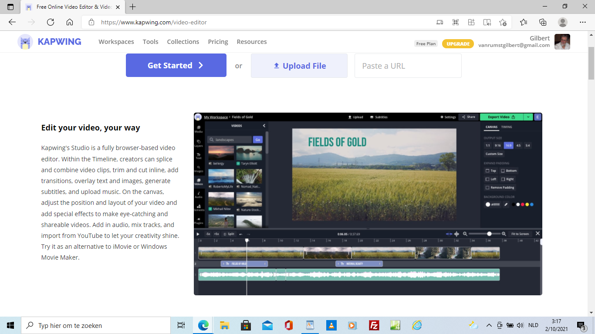
Task: Open the browser Collections icon
Action: [x=543, y=22]
